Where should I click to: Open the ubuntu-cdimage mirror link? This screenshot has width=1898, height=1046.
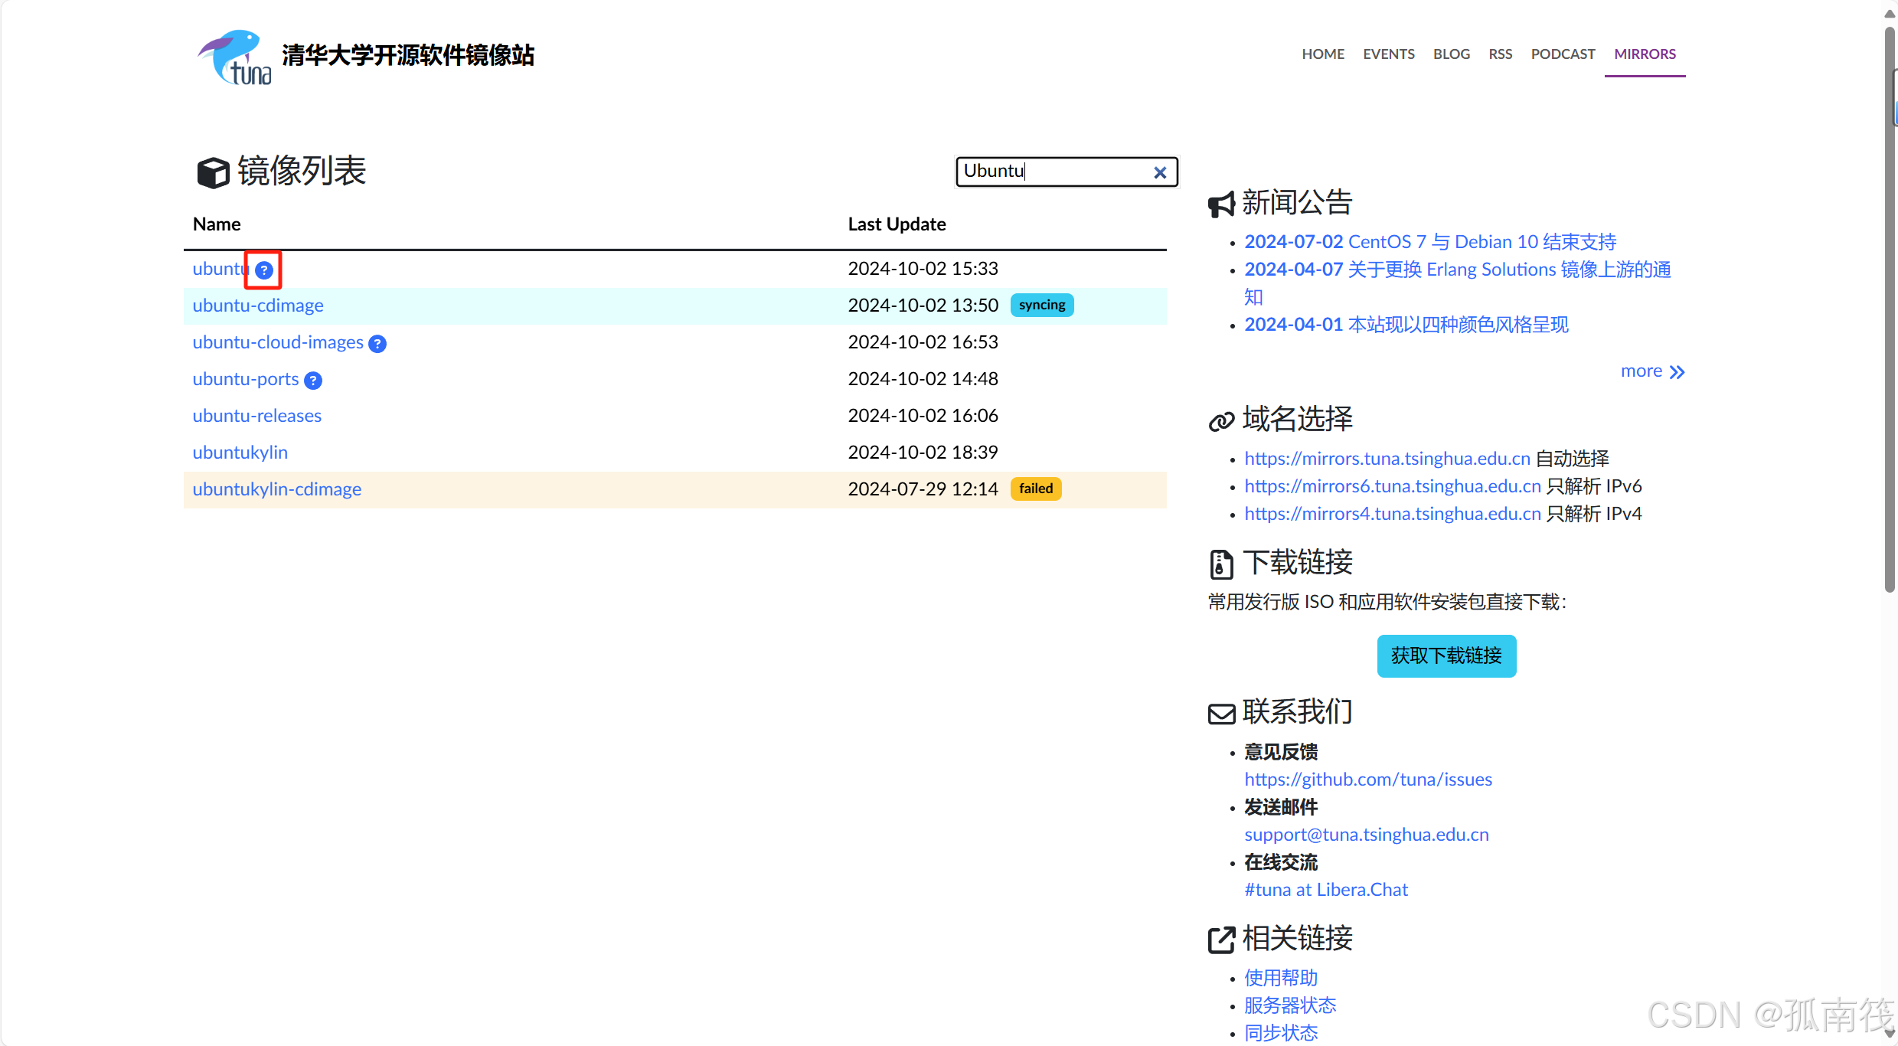tap(258, 306)
